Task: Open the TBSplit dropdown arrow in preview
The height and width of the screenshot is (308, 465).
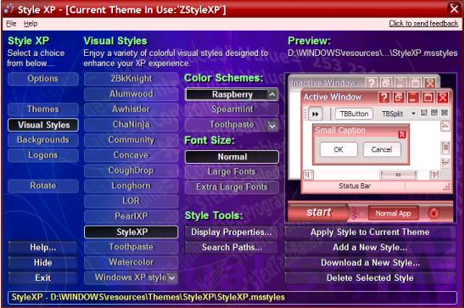Action: tap(413, 114)
